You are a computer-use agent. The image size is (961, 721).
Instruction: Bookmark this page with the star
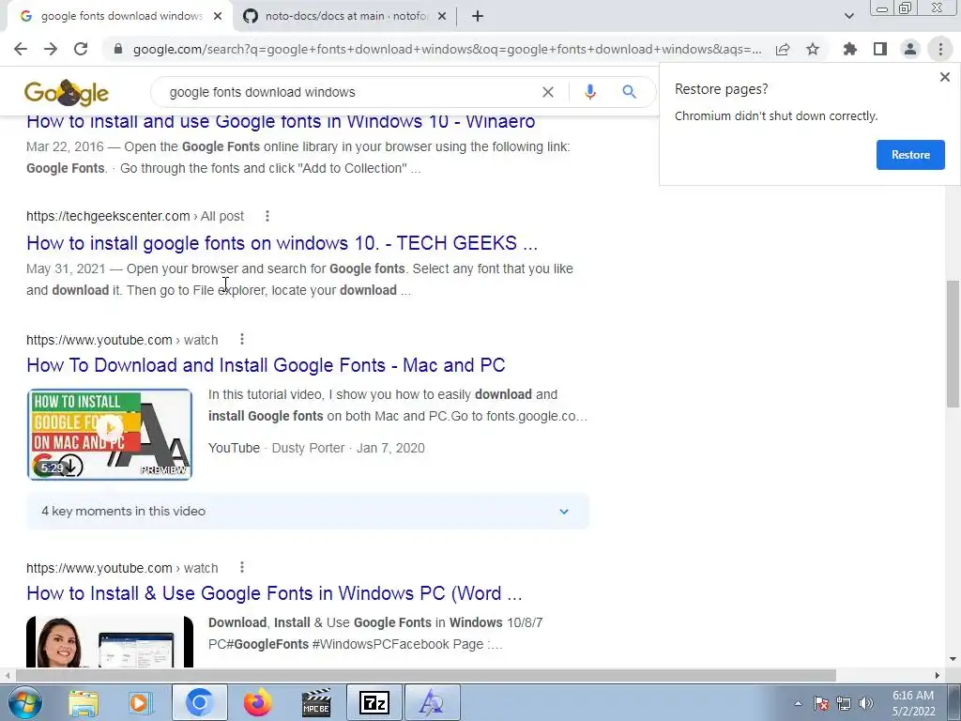point(813,49)
